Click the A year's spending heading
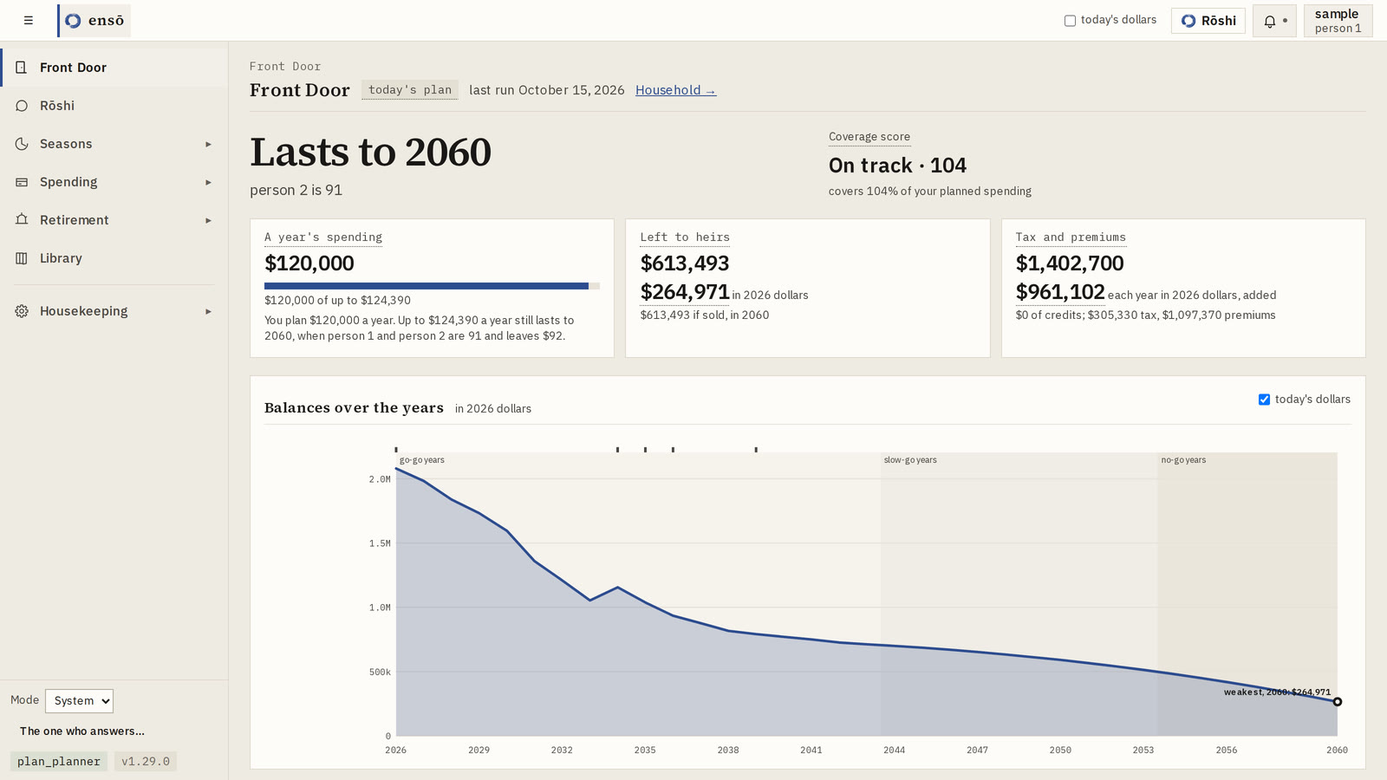This screenshot has height=780, width=1387. coord(323,237)
